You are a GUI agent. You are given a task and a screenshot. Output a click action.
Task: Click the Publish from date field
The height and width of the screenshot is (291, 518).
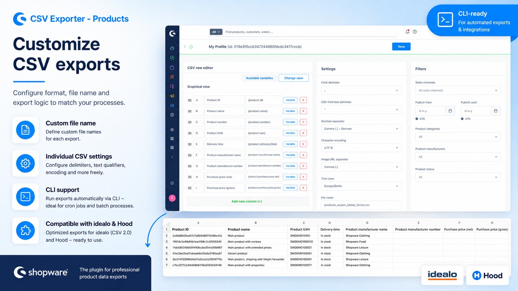430,111
